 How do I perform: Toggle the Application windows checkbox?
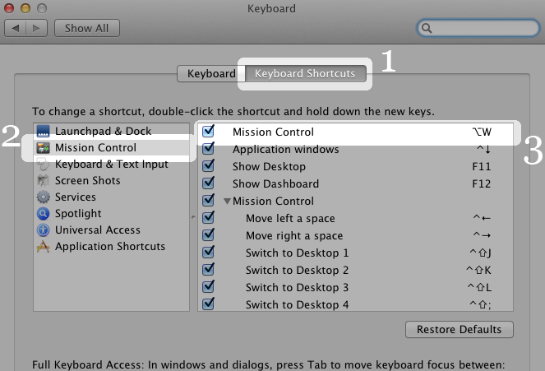tap(208, 148)
